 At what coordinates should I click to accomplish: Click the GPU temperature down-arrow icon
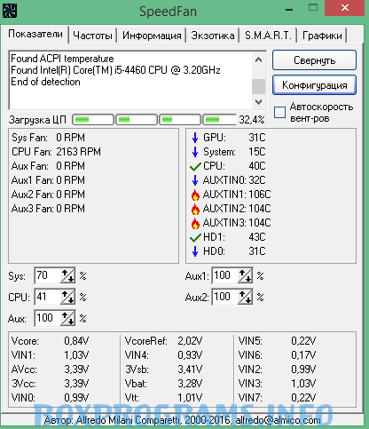tap(195, 138)
